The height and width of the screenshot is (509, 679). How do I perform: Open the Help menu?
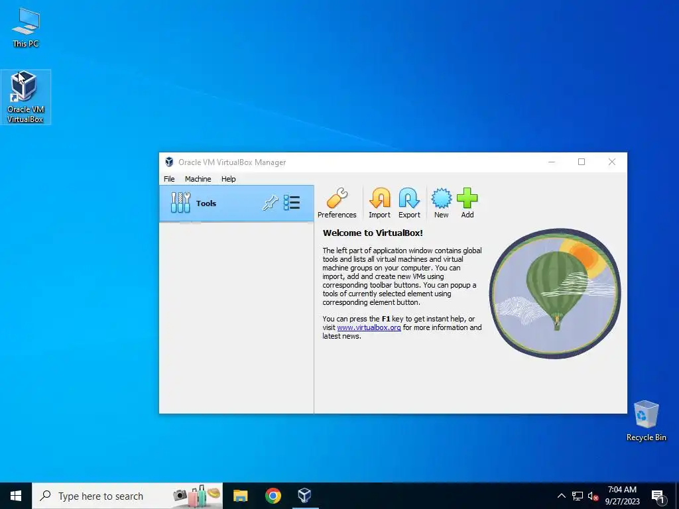229,179
